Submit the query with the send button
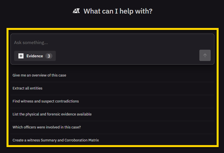 [x=205, y=55]
